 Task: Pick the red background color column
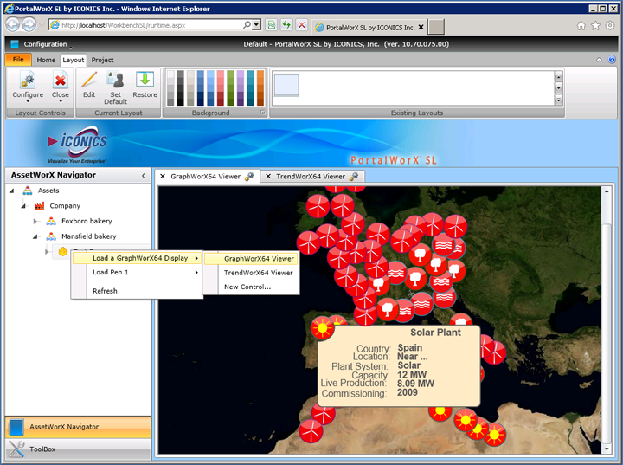pos(221,88)
